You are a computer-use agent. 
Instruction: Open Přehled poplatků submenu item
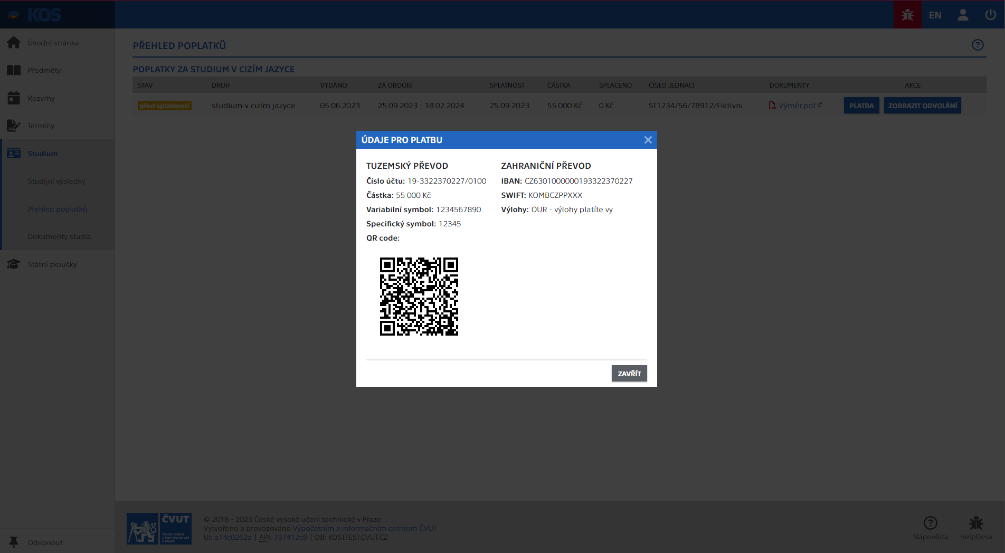click(x=58, y=209)
